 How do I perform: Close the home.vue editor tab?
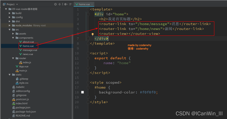pyautogui.click(x=92, y=4)
